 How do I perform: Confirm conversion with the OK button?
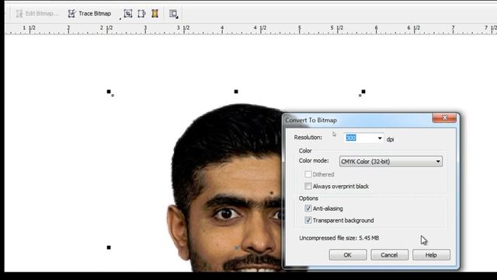click(348, 255)
